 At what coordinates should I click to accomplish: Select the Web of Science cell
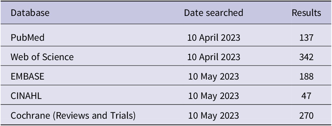42,57
